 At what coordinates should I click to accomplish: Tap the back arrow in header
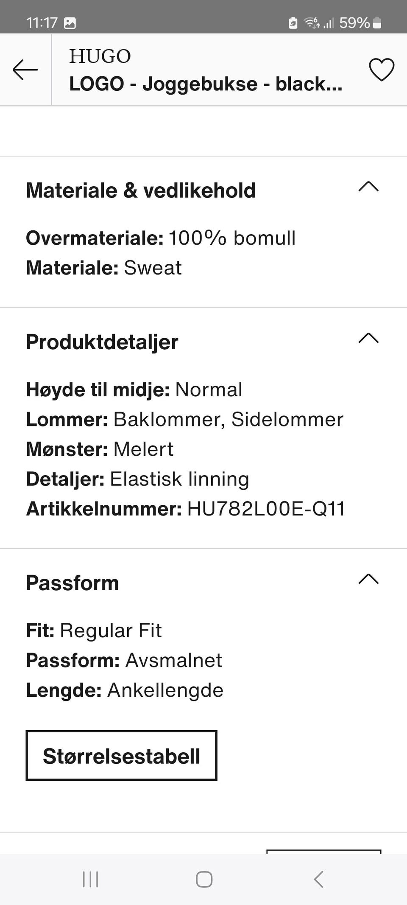[25, 70]
